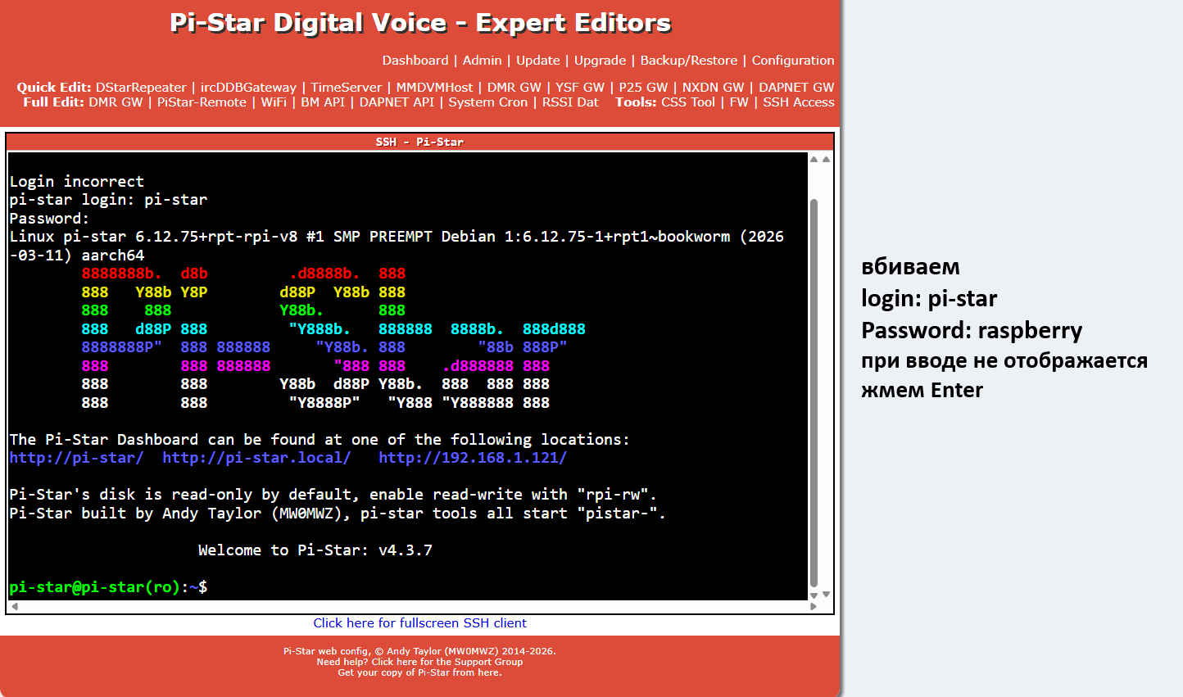The image size is (1183, 697).
Task: Open the Dashboard page link
Action: pyautogui.click(x=415, y=61)
